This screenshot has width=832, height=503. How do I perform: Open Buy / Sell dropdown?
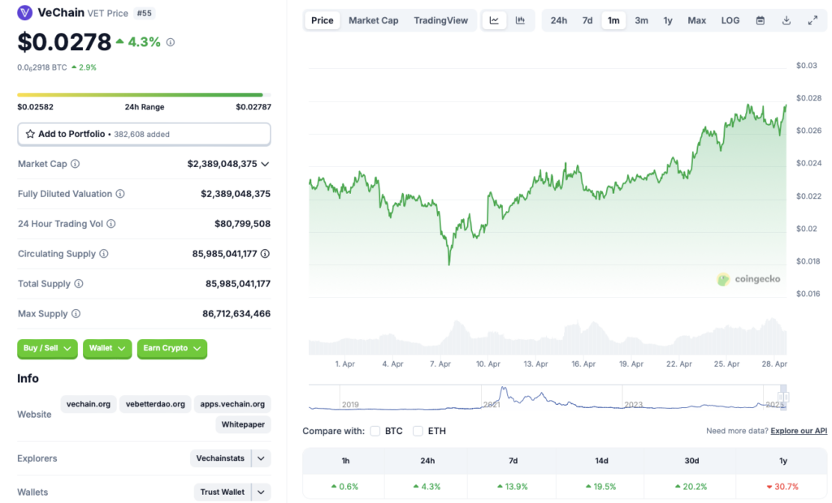pyautogui.click(x=47, y=348)
